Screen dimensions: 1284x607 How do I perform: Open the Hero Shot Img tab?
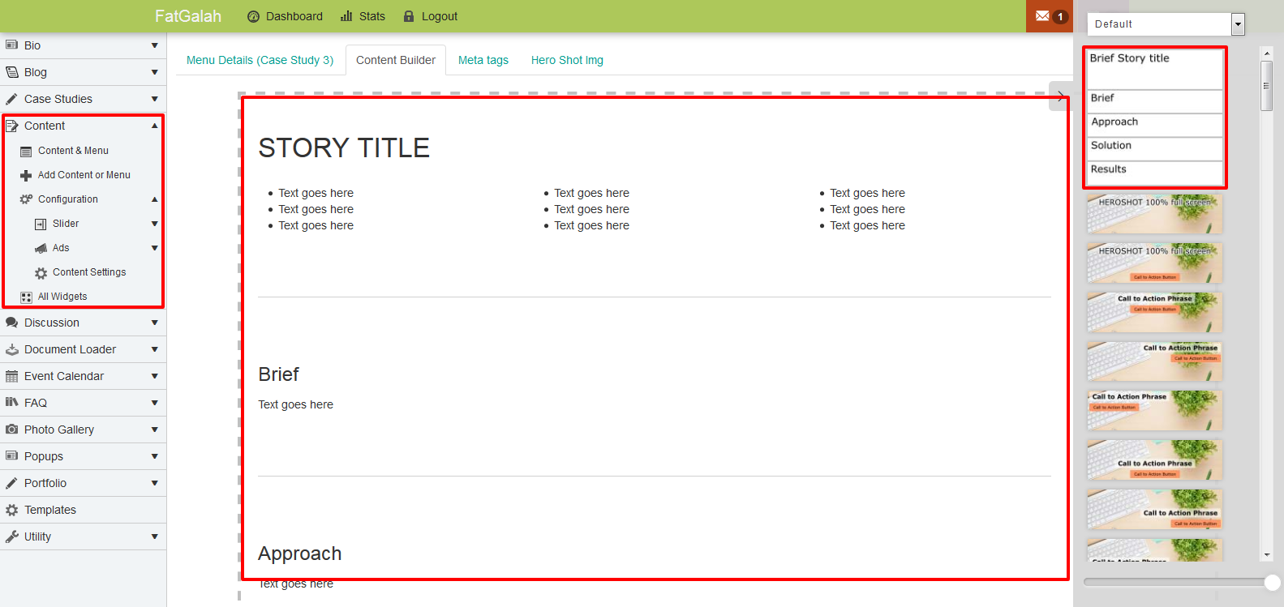tap(567, 60)
